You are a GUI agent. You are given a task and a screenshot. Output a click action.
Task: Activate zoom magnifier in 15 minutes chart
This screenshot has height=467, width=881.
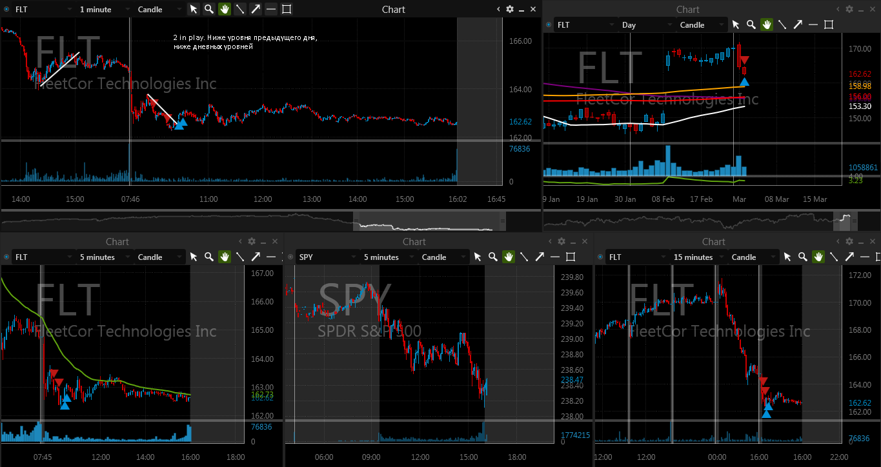click(803, 257)
